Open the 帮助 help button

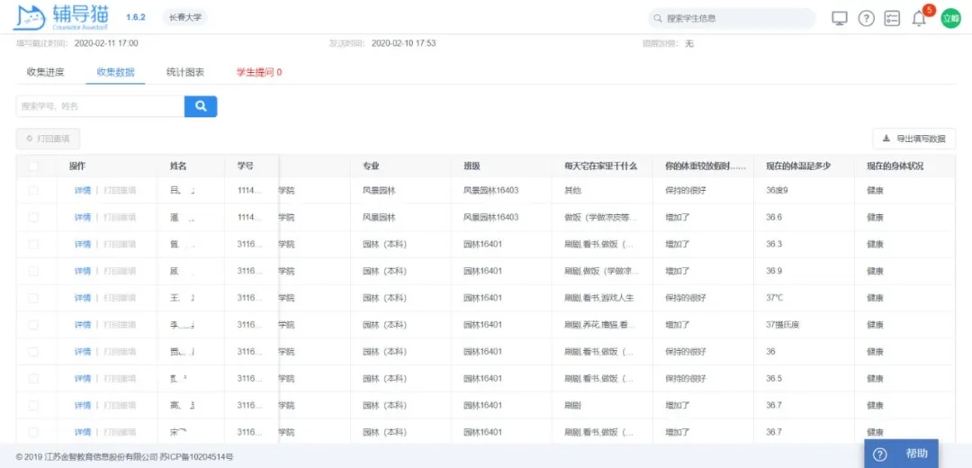pyautogui.click(x=901, y=454)
